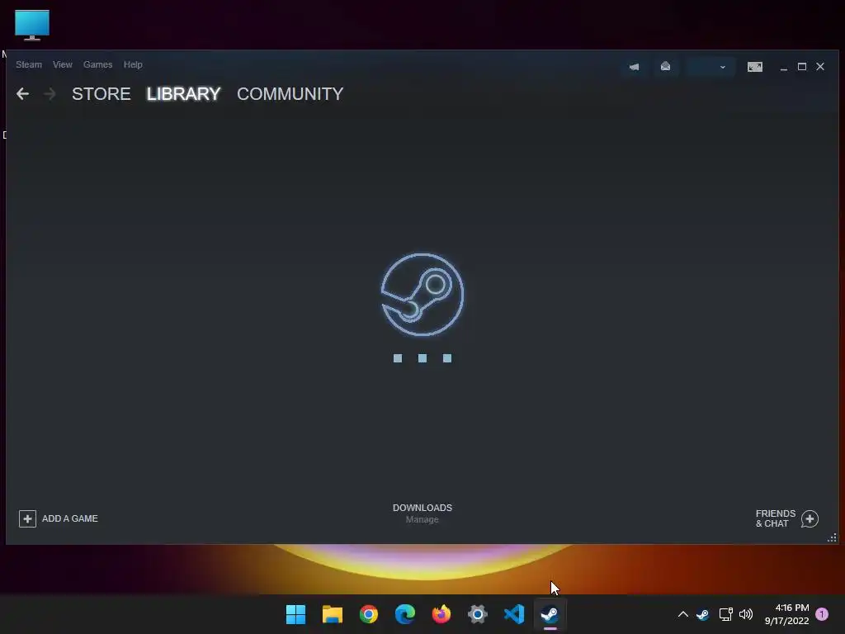Screen dimensions: 845x634
Task: Open the Games menu
Action: click(97, 64)
